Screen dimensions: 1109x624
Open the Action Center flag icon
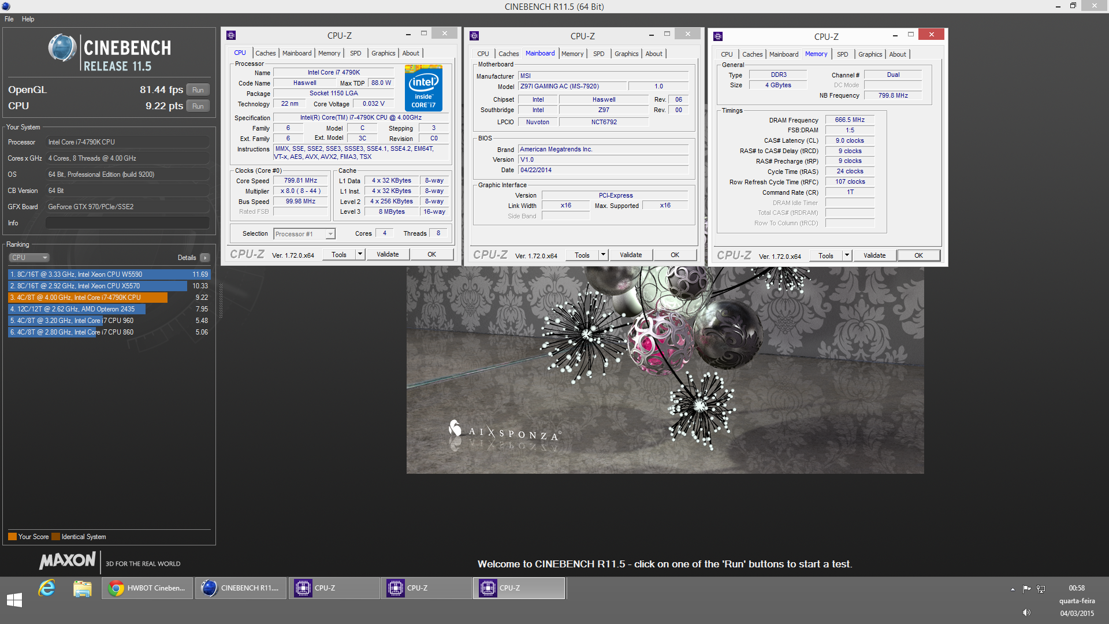click(1026, 589)
